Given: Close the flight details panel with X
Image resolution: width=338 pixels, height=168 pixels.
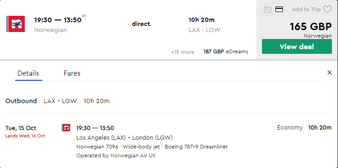Looking at the screenshot, I should pyautogui.click(x=330, y=73).
